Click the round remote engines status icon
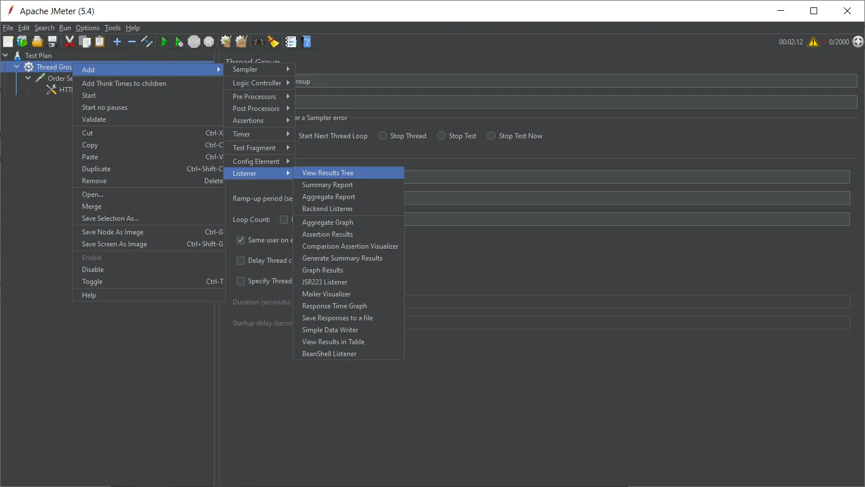The height and width of the screenshot is (487, 865). point(858,42)
